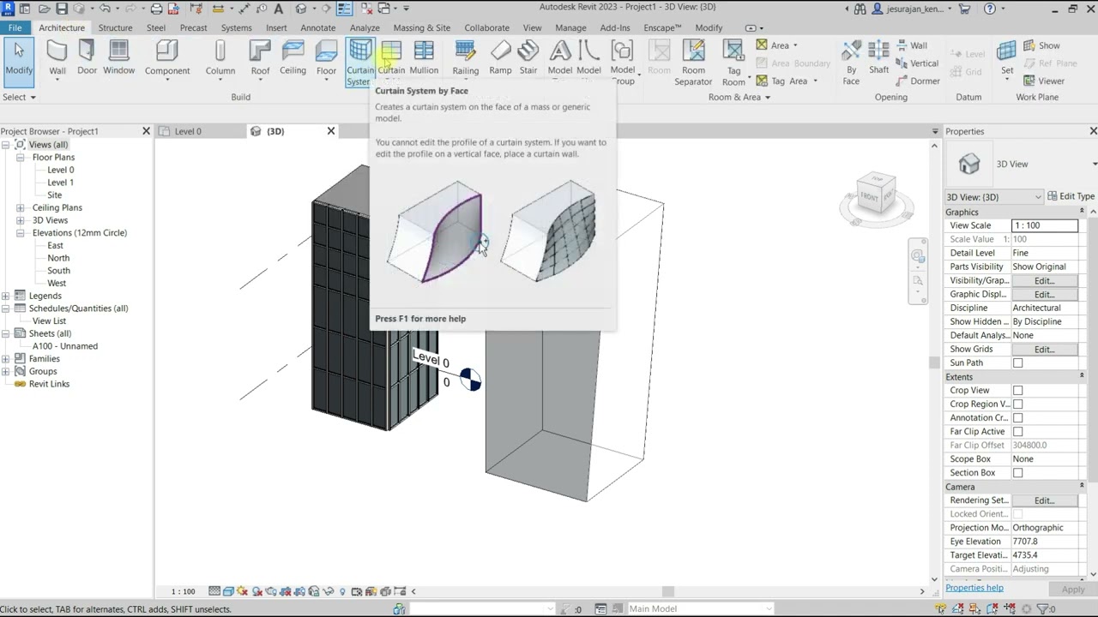1098x617 pixels.
Task: Open the Massing & Site ribbon tab
Action: coord(421,27)
